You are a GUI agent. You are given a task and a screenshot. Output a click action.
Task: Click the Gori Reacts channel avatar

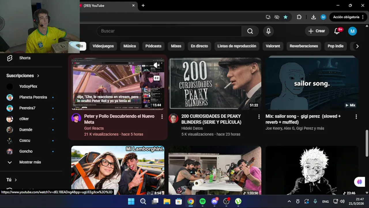pyautogui.click(x=76, y=118)
